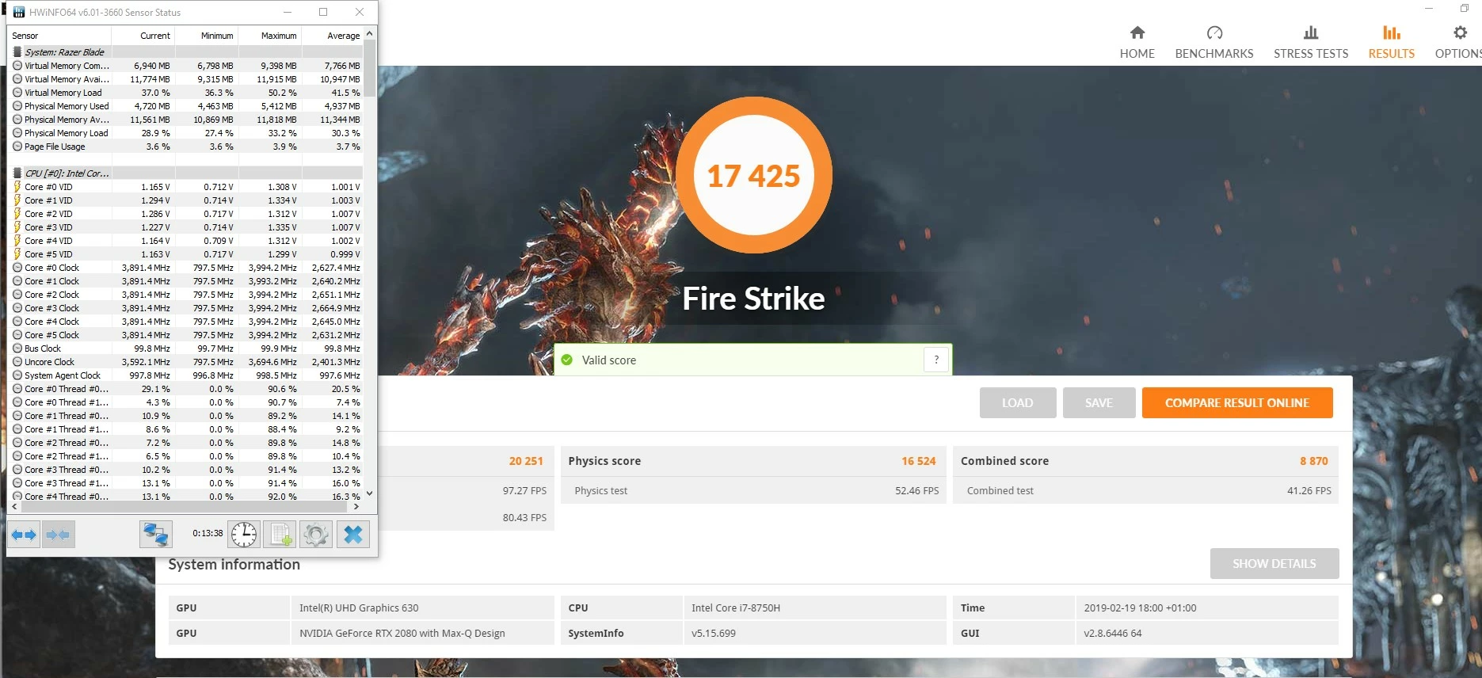The image size is (1482, 678).
Task: Click the collapse columns grey arrows icon in HWiNFO
Action: tap(59, 535)
